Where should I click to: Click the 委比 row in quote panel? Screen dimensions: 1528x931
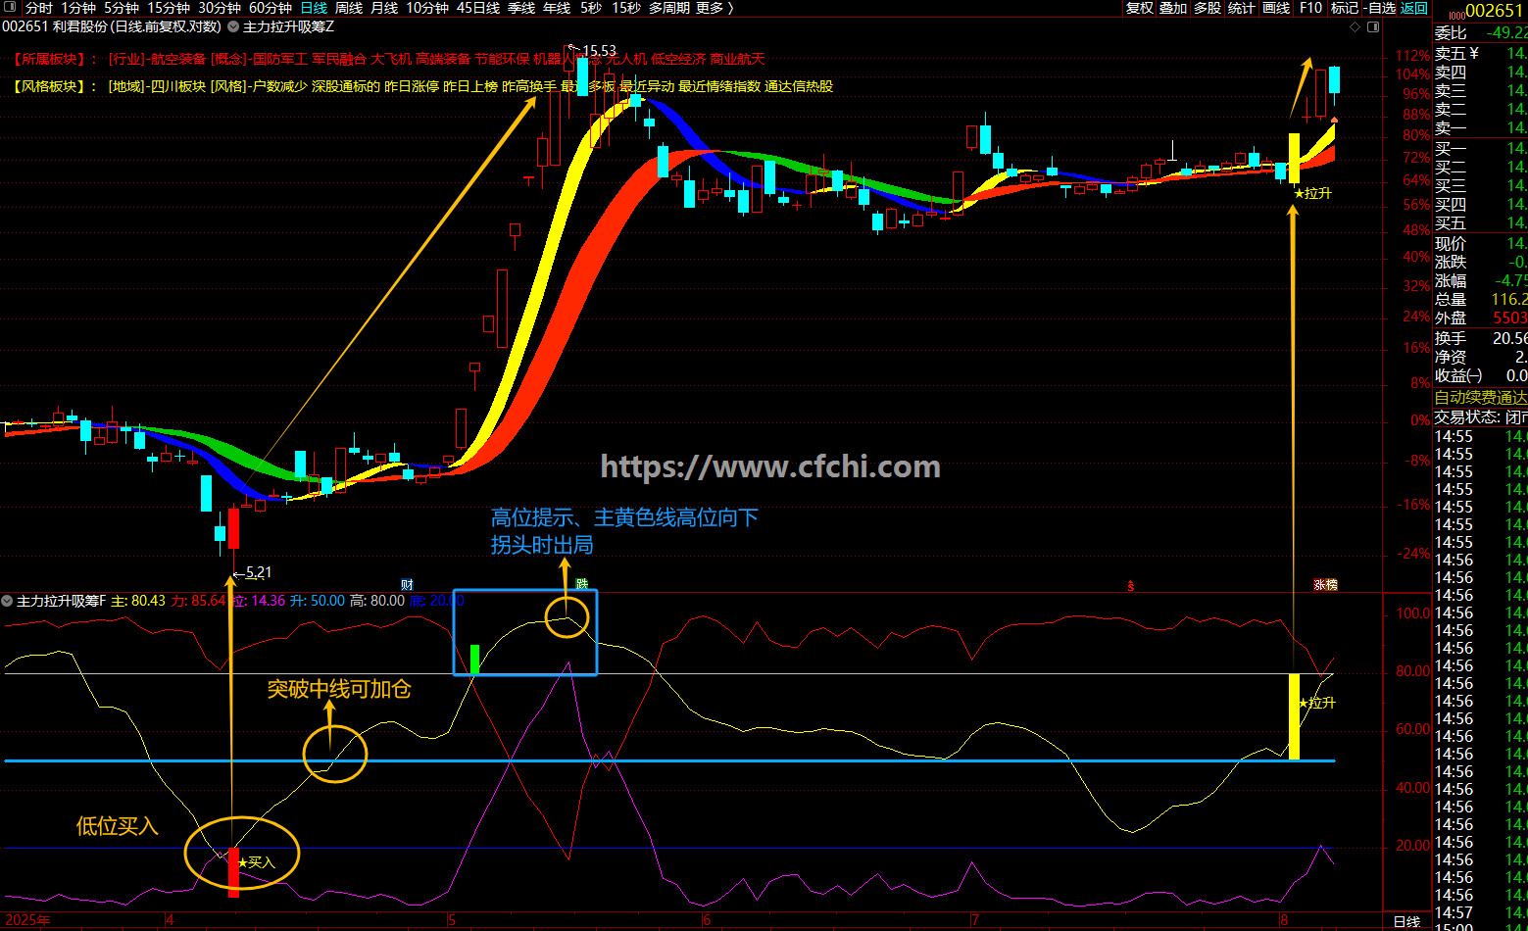pos(1481,33)
